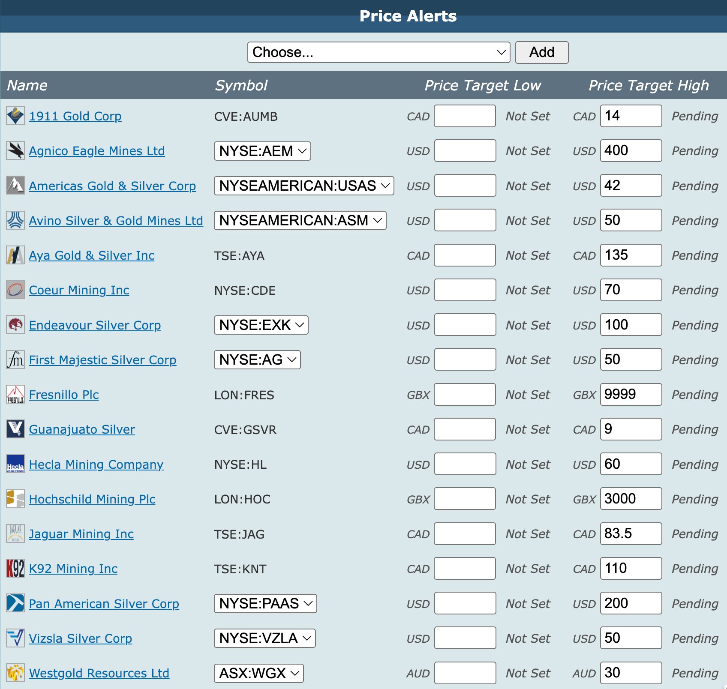Viewport: 727px width, 689px height.
Task: Click the Hecla Mining logo icon
Action: (x=15, y=464)
